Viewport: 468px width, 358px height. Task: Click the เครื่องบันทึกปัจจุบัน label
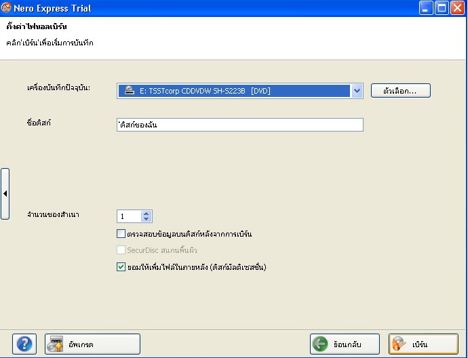[x=58, y=88]
